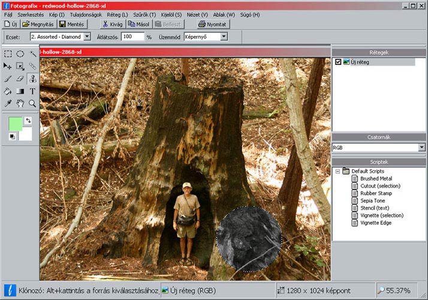The height and width of the screenshot is (300, 428).
Task: Choose the eraser tool
Action: point(20,79)
